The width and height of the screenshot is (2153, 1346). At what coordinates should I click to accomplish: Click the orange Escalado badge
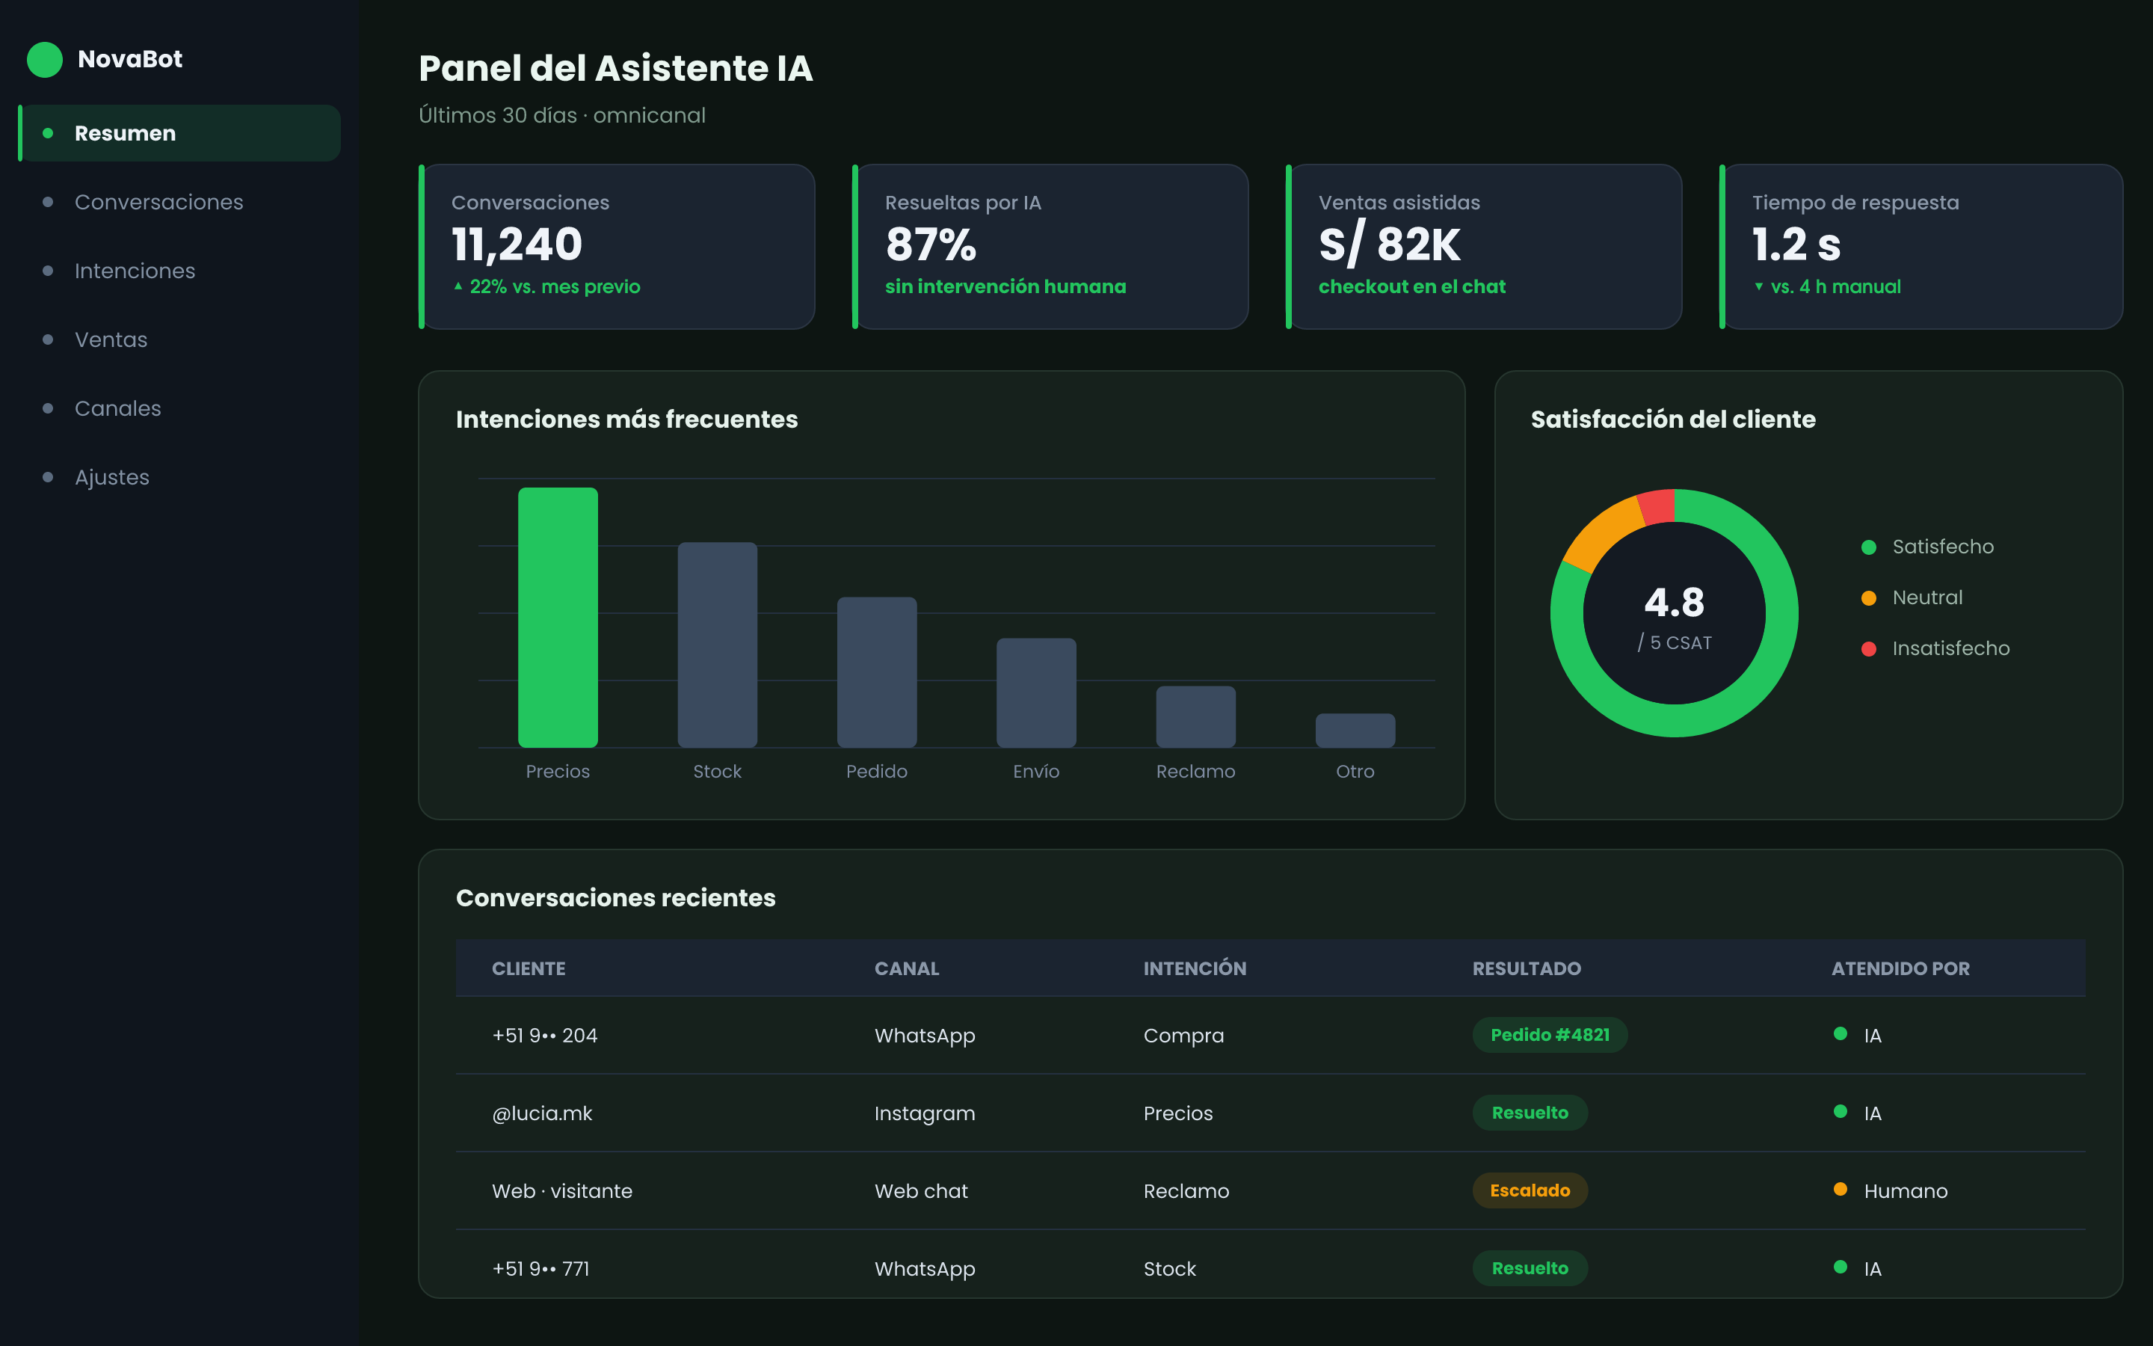pos(1530,1190)
